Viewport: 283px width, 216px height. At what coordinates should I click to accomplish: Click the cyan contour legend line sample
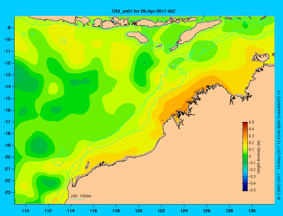click(78, 199)
